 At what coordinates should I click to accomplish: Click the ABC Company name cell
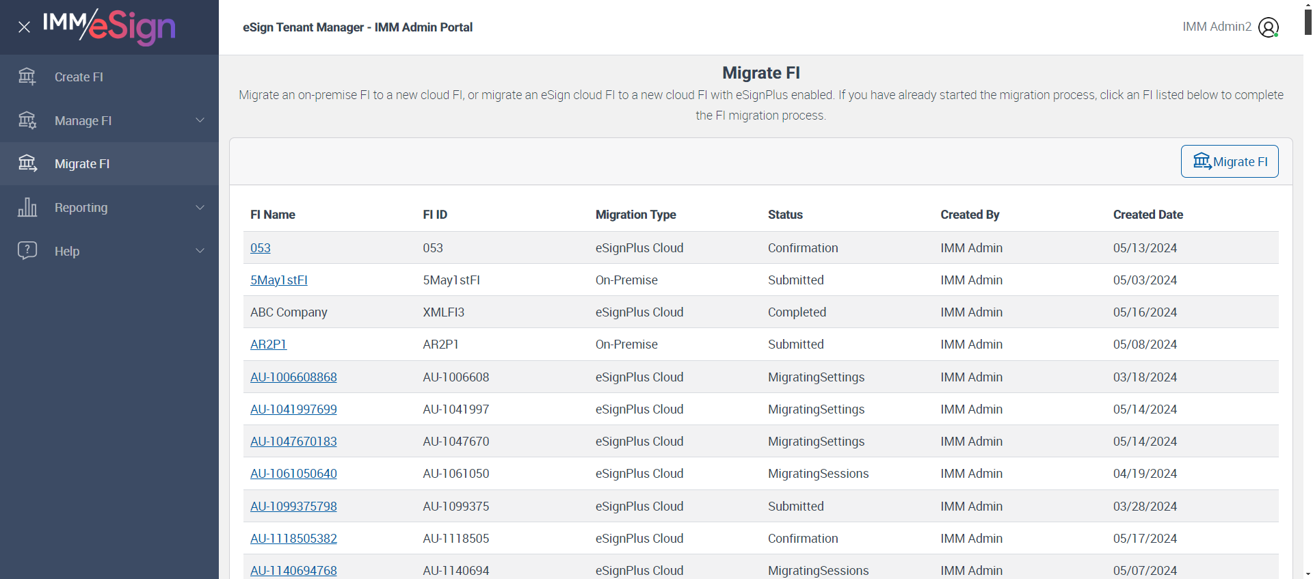click(289, 312)
